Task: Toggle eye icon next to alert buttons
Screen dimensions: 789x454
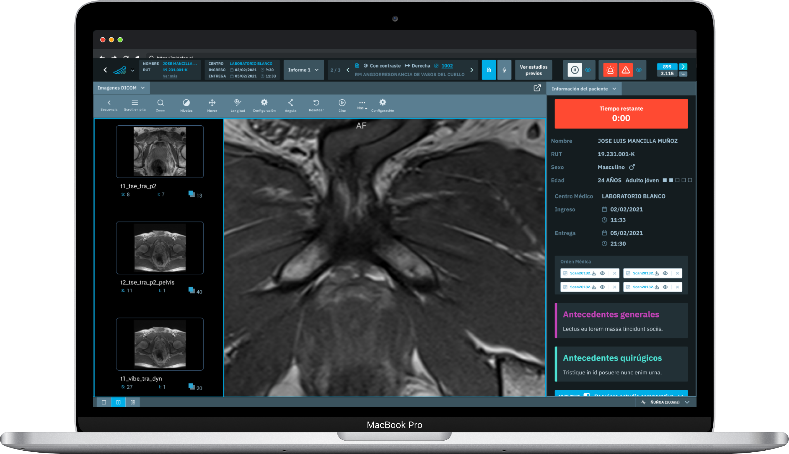Action: [x=639, y=70]
